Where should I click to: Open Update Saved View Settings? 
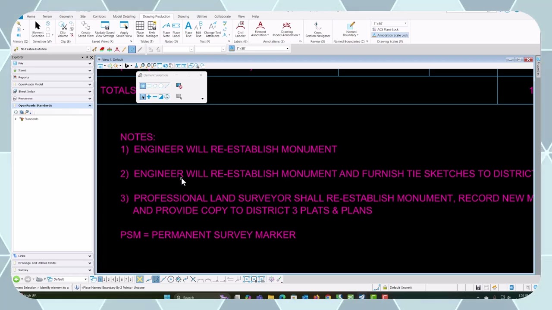[x=105, y=29]
